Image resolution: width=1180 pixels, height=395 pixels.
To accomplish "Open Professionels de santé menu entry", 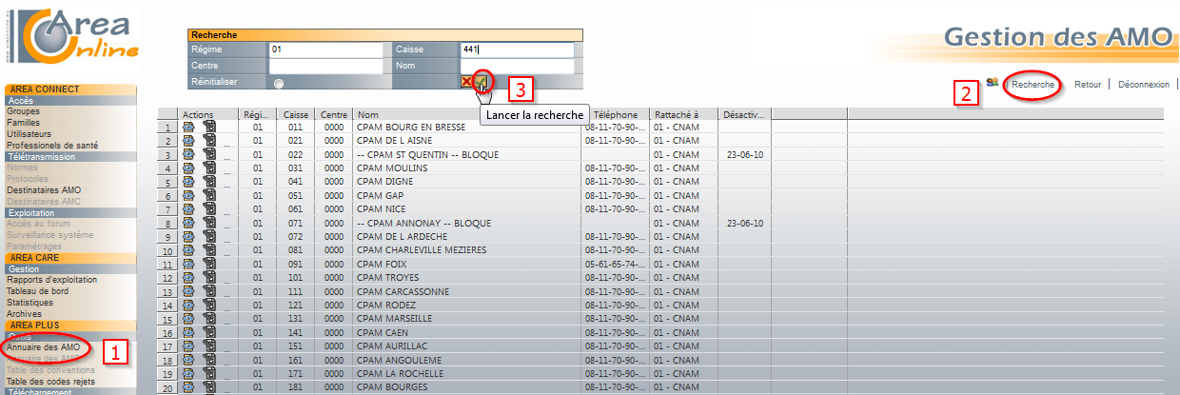I will click(x=52, y=145).
